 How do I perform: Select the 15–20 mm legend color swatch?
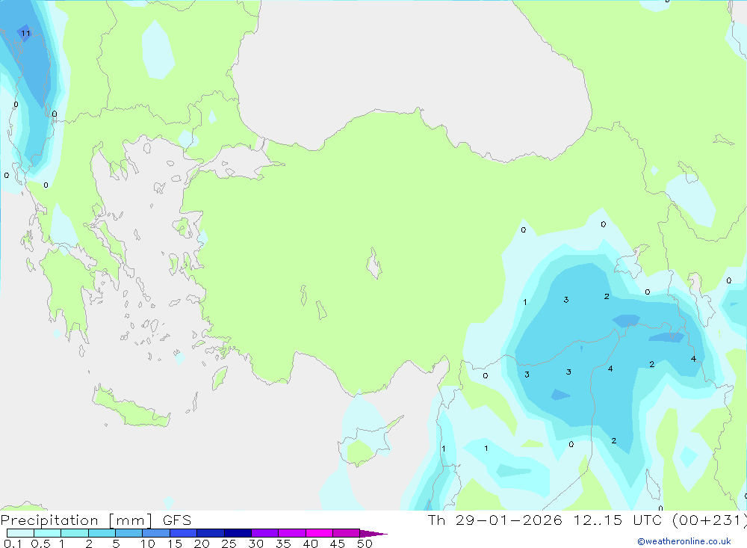pos(183,533)
